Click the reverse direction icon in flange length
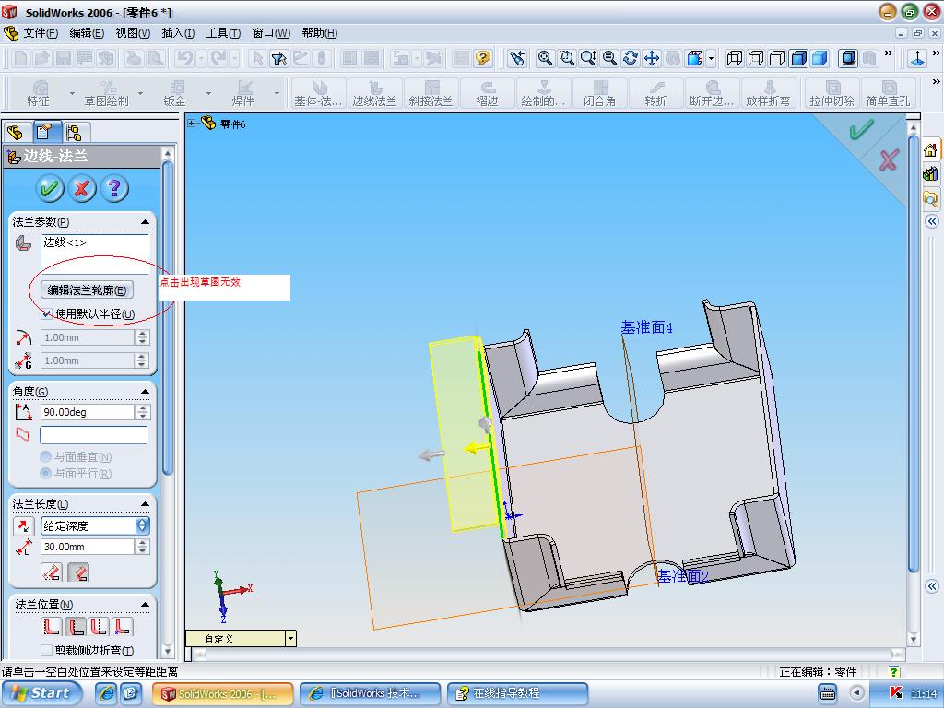The width and height of the screenshot is (944, 708). [x=23, y=525]
